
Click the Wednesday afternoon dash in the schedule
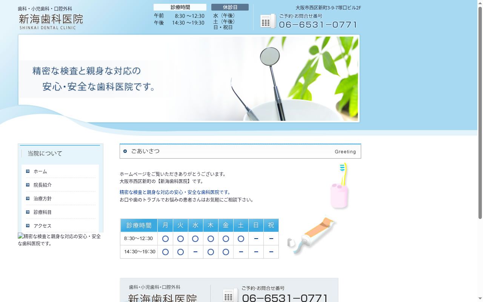tap(195, 252)
